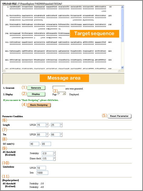143x191 pixels.
Task: Decrease Length minimum with down stepper
Action: 47,126
